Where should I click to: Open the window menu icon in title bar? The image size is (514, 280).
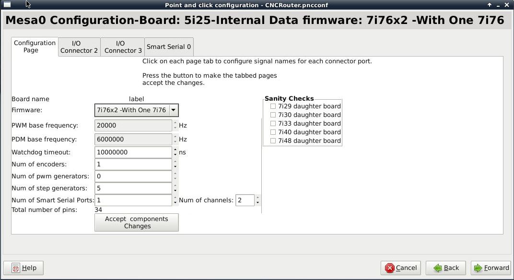pos(7,5)
